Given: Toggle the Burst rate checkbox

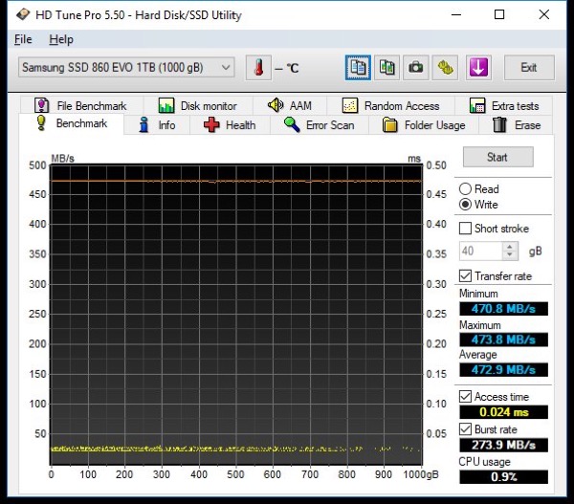Looking at the screenshot, I should point(465,429).
